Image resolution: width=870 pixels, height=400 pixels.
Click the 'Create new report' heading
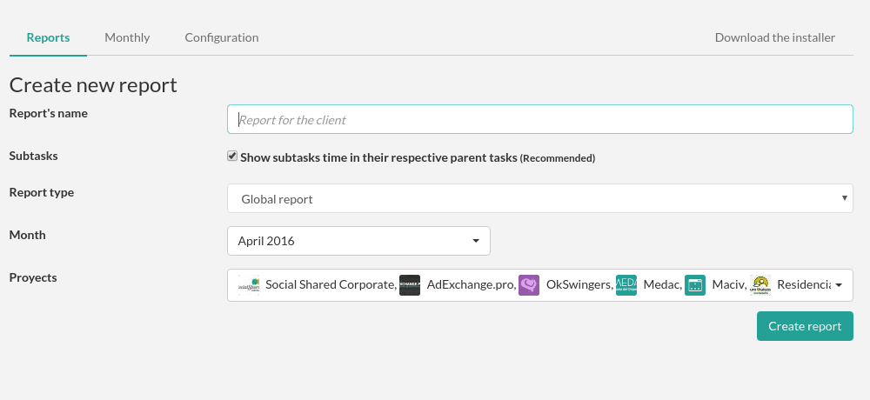tap(93, 85)
